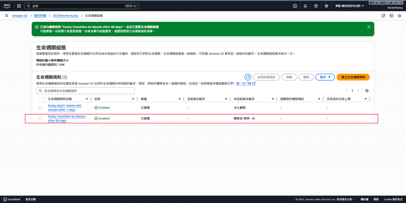
Task: Launch CloudShell from the top navigation bar
Action: pyautogui.click(x=295, y=6)
